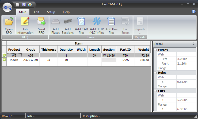
Task: Select the T30 part ID cell
Action: pos(125,55)
